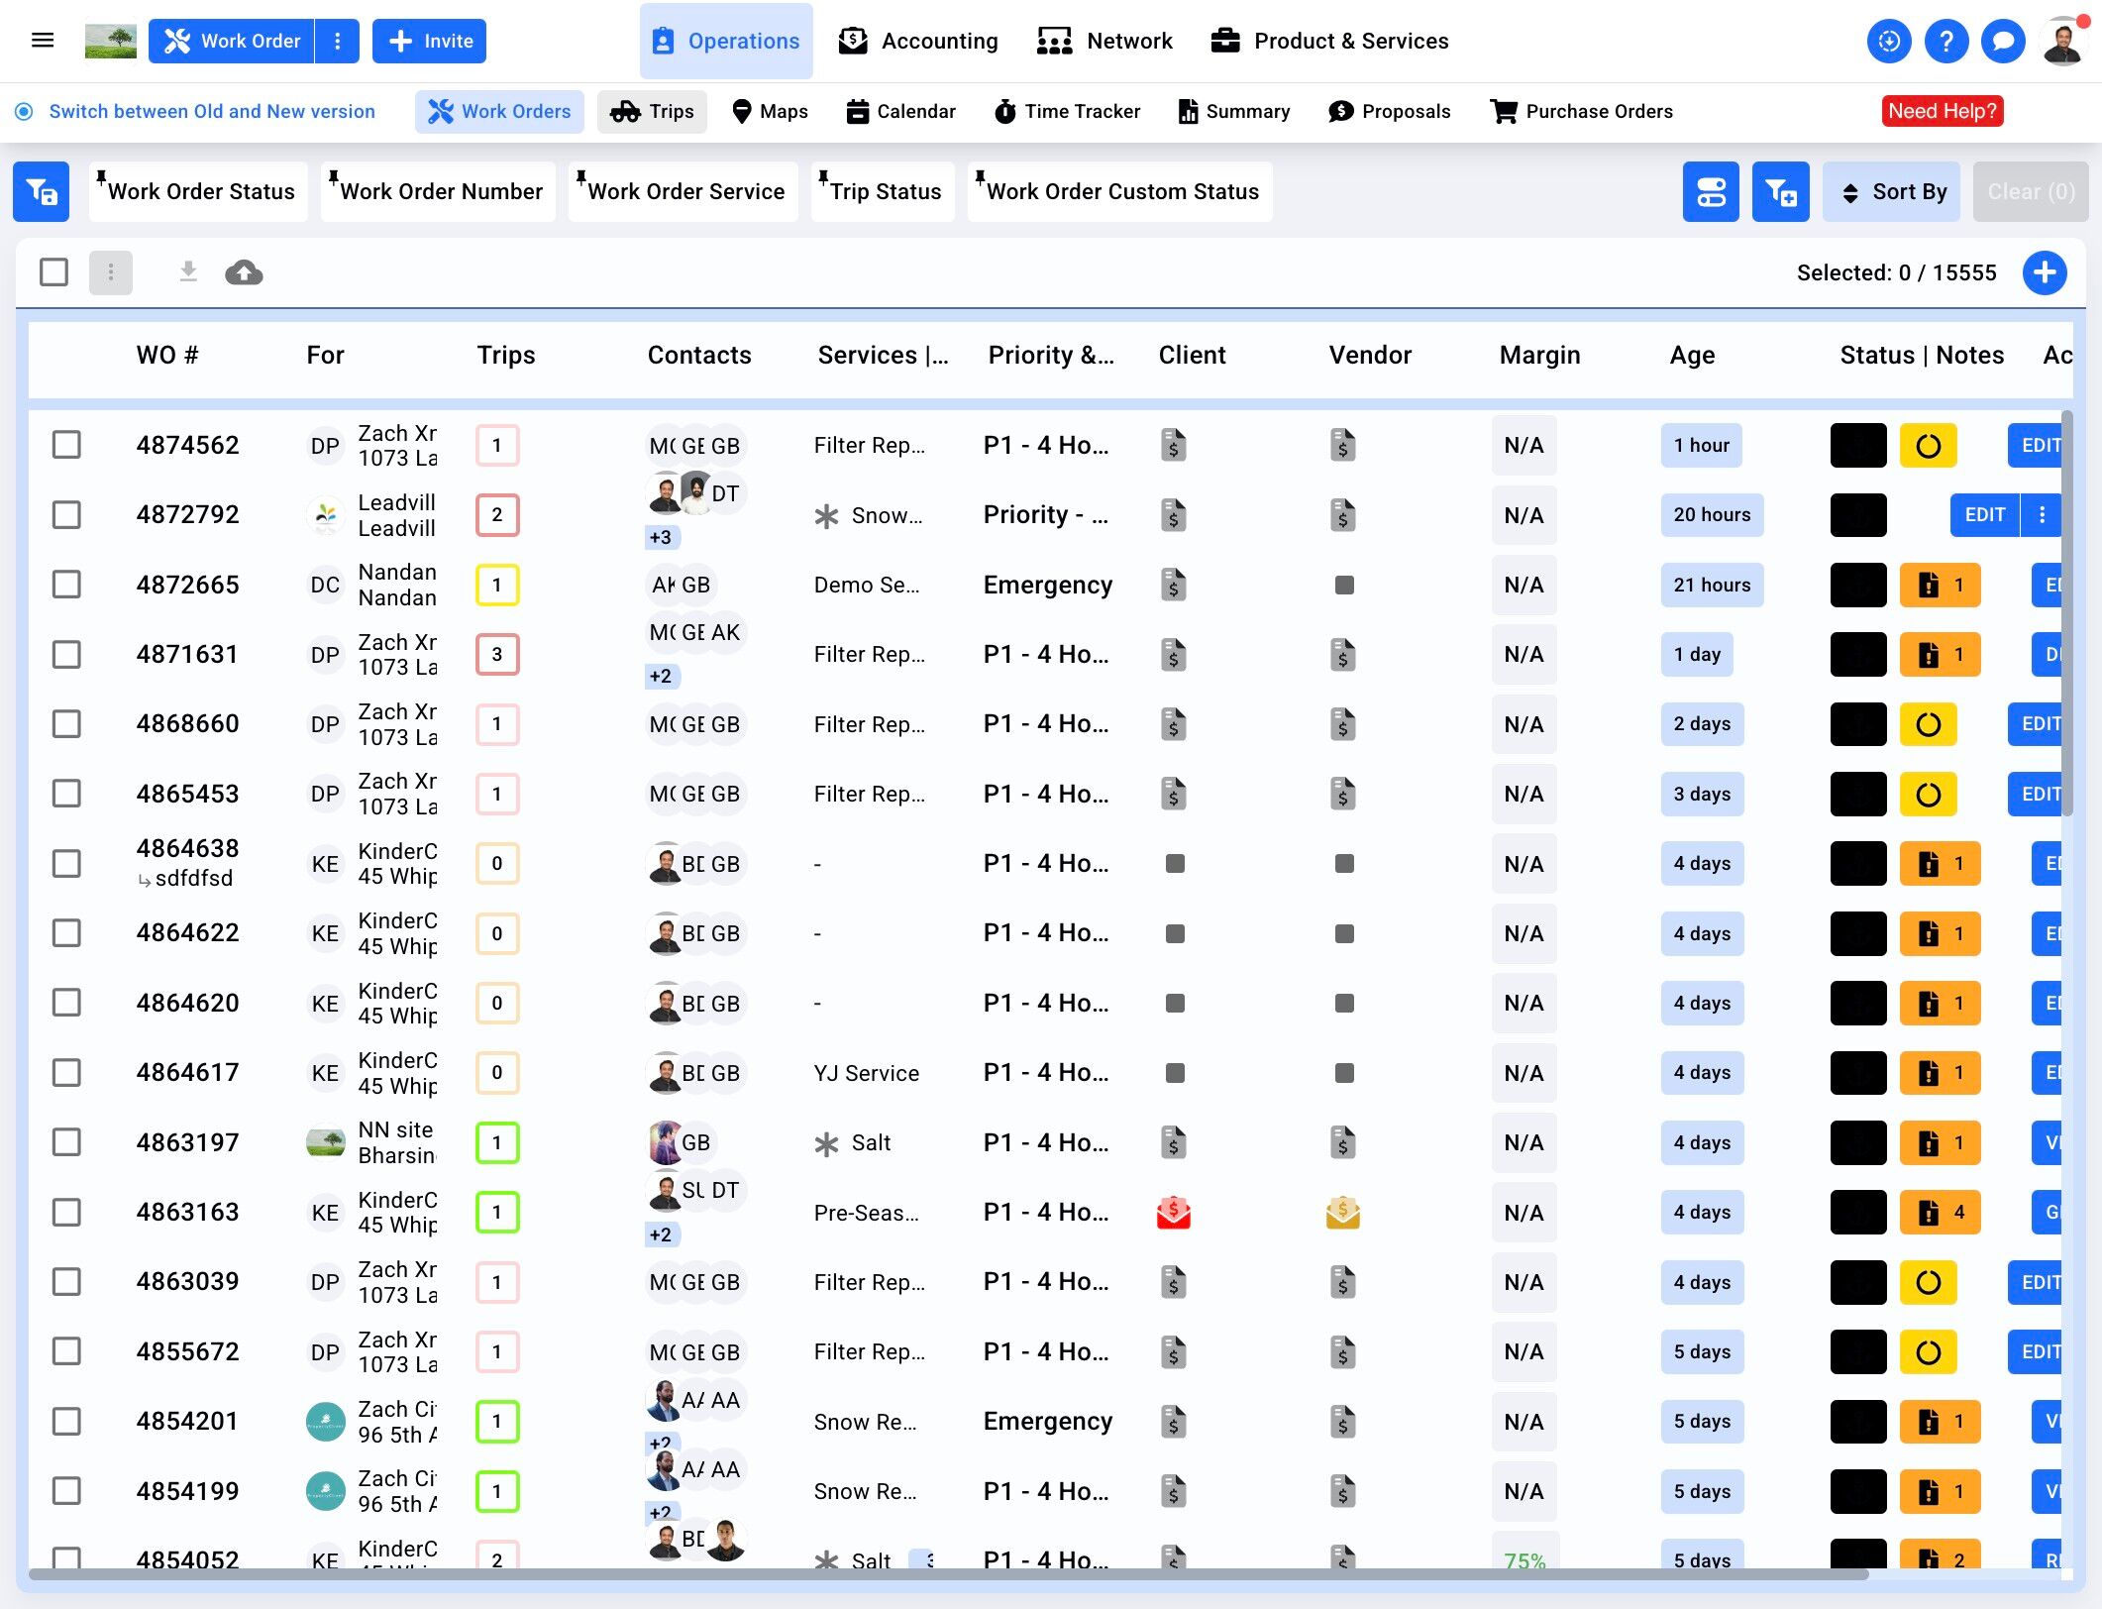This screenshot has height=1609, width=2102.
Task: Check the box for work order 4874562
Action: [x=66, y=445]
